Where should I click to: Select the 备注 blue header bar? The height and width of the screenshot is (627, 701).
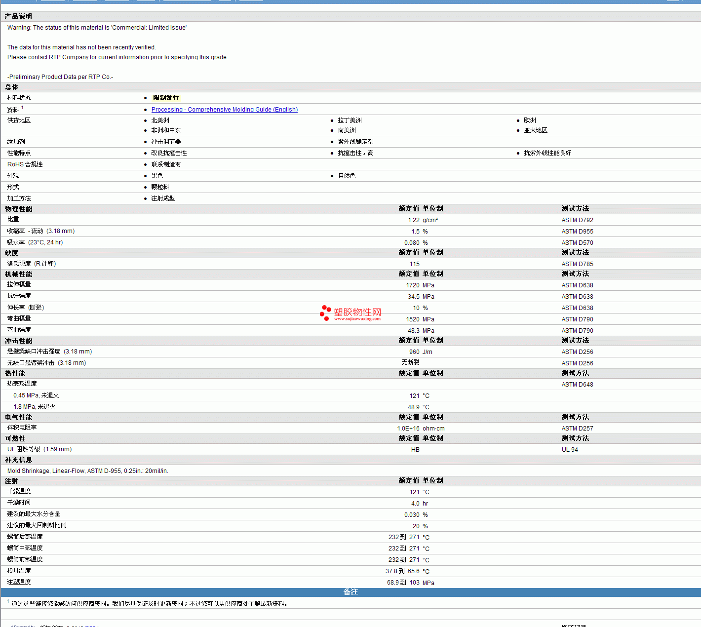pyautogui.click(x=350, y=592)
